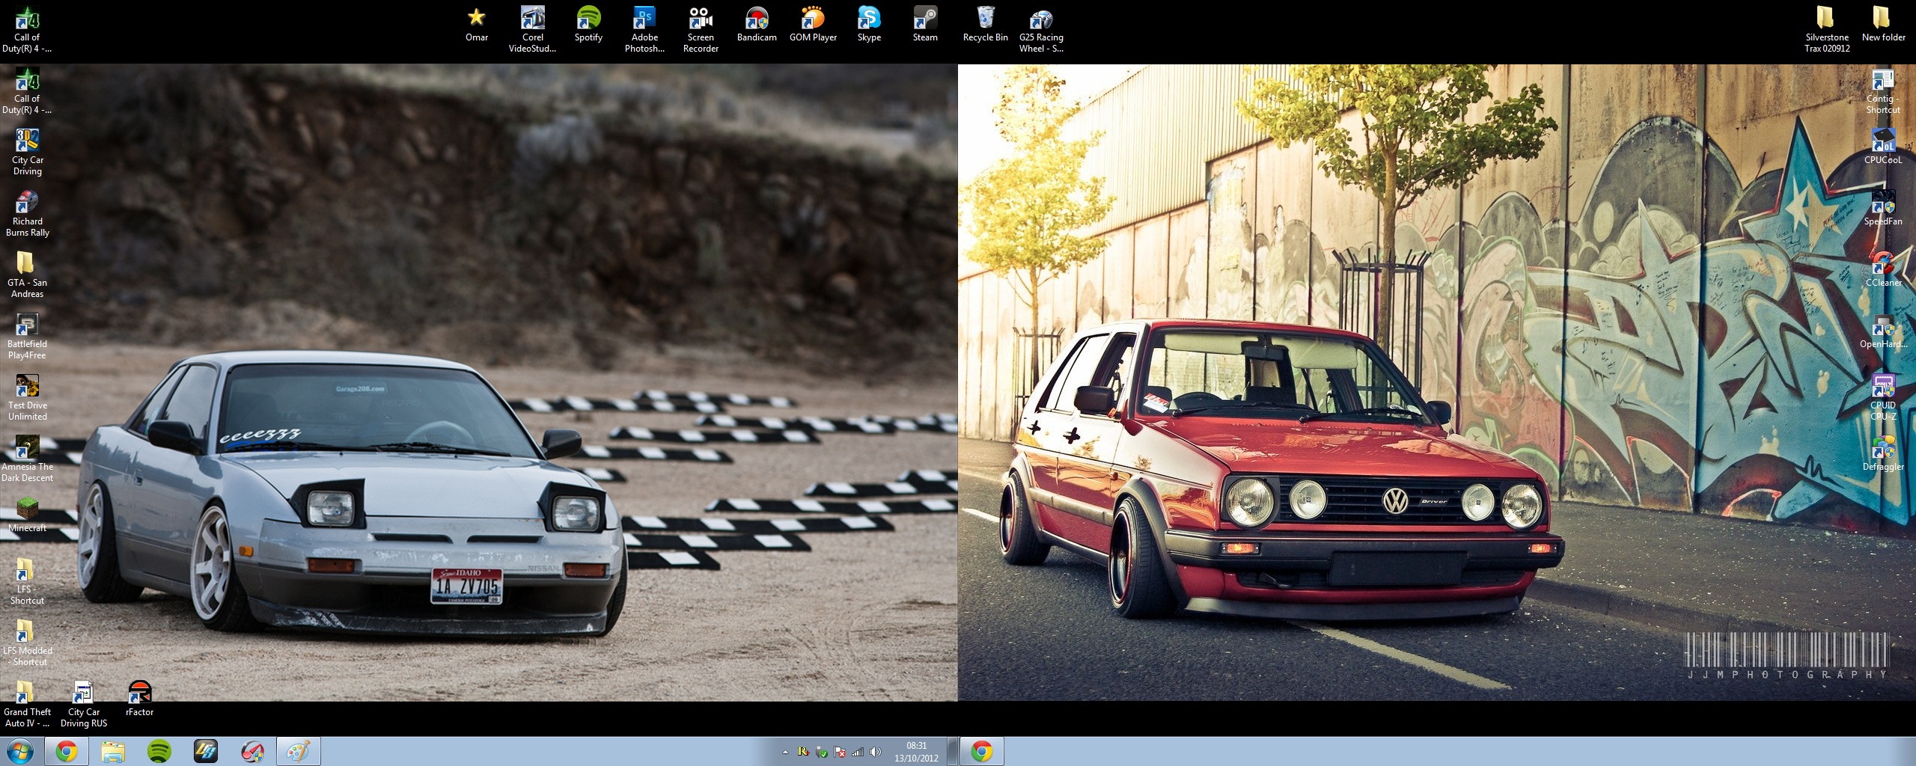Click the Skype desktop icon

pos(869,23)
